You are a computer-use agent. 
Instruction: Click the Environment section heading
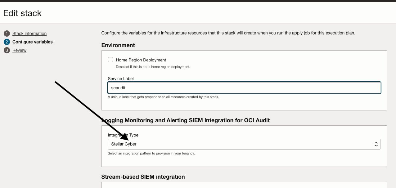(x=118, y=45)
